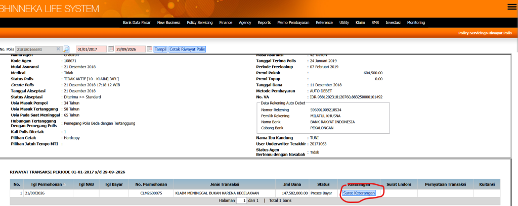Open the hamburger menu icon
The image size is (518, 206).
coord(511,7)
